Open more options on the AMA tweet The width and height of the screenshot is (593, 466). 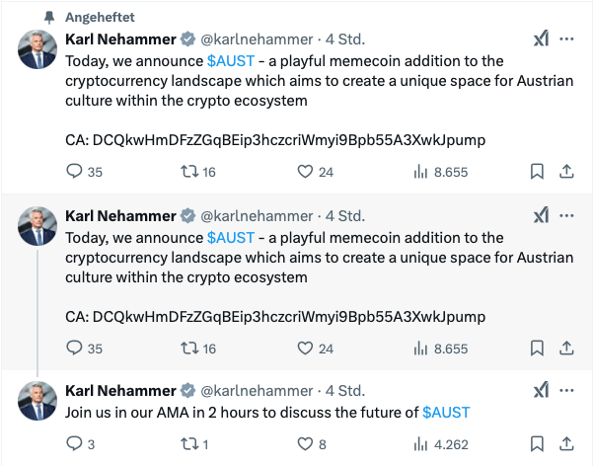pos(567,390)
